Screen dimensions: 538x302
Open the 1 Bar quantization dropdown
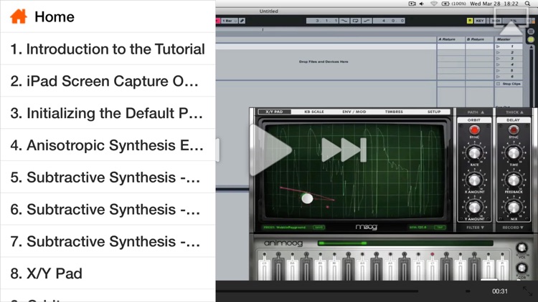click(230, 21)
